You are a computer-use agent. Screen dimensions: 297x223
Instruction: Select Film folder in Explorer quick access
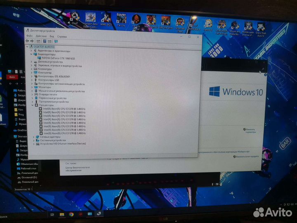[19, 110]
